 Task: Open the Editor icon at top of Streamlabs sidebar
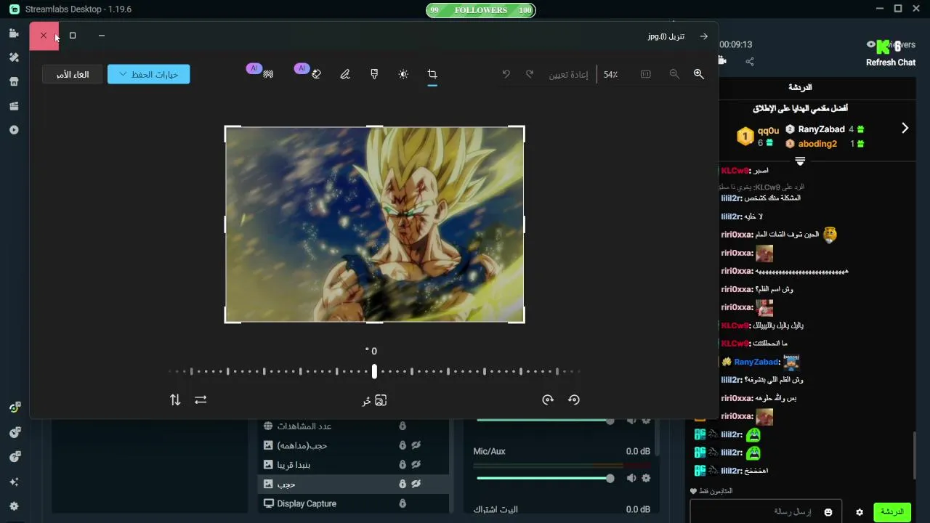14,33
